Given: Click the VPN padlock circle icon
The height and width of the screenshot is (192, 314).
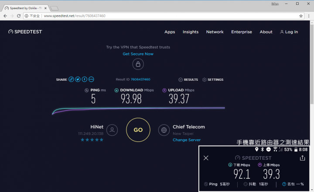Looking at the screenshot, I should (x=138, y=64).
